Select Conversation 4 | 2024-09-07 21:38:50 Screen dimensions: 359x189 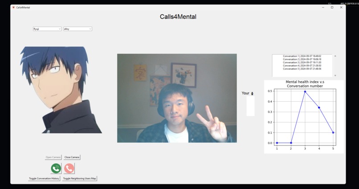tap(302, 66)
